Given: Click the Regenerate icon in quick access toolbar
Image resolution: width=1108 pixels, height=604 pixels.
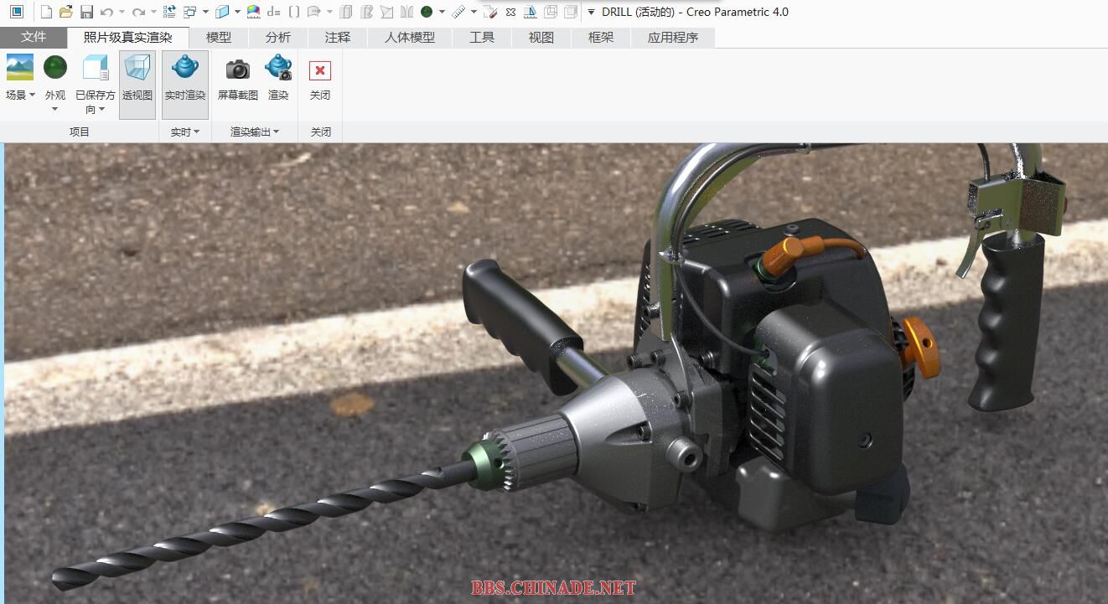Looking at the screenshot, I should pos(169,12).
